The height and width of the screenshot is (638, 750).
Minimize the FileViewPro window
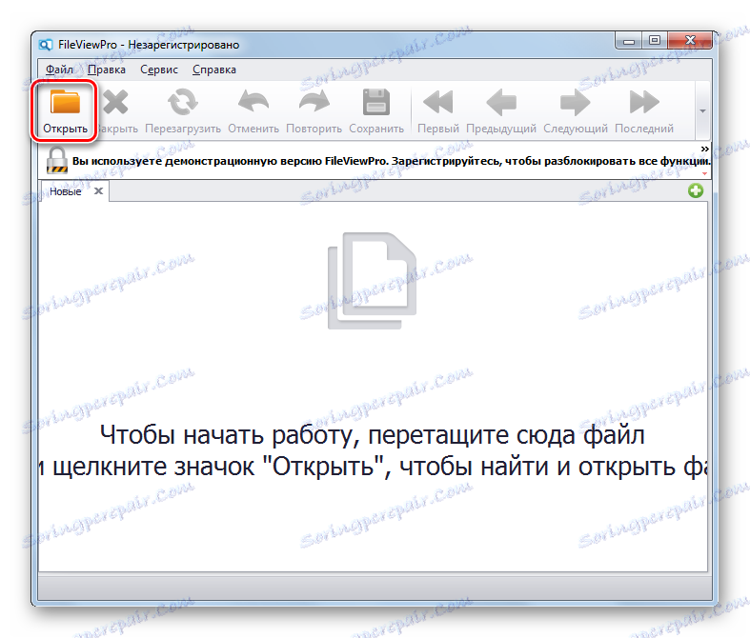pos(629,41)
